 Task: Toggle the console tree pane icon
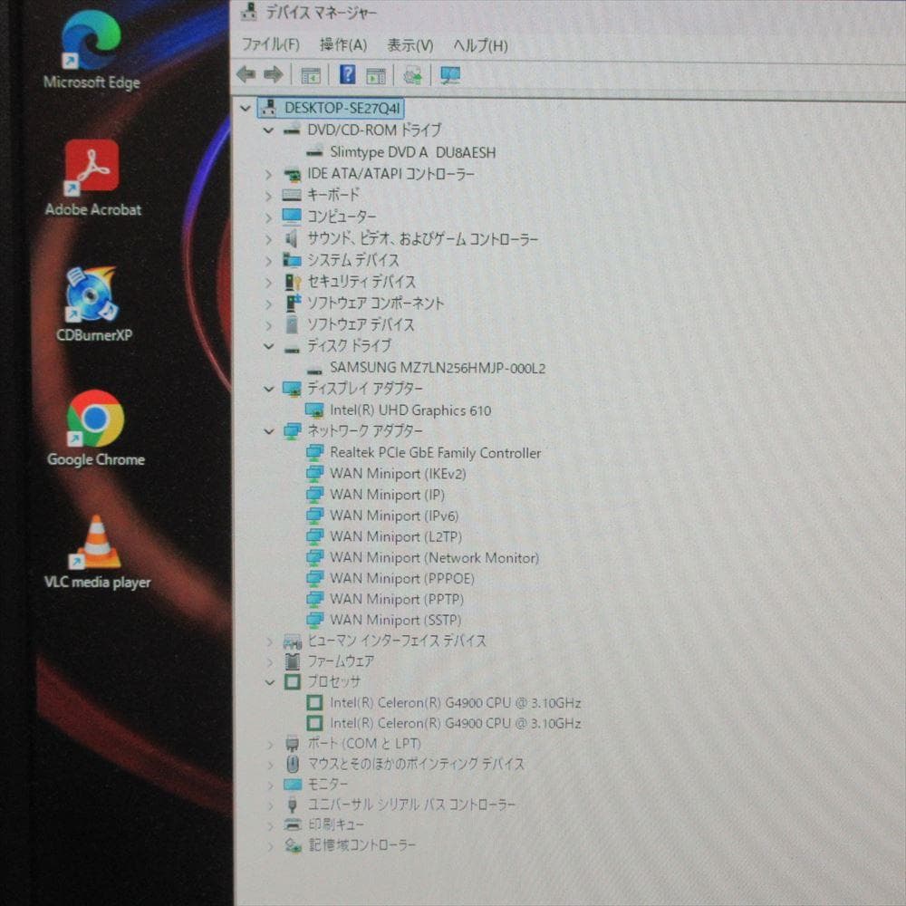coord(311,74)
